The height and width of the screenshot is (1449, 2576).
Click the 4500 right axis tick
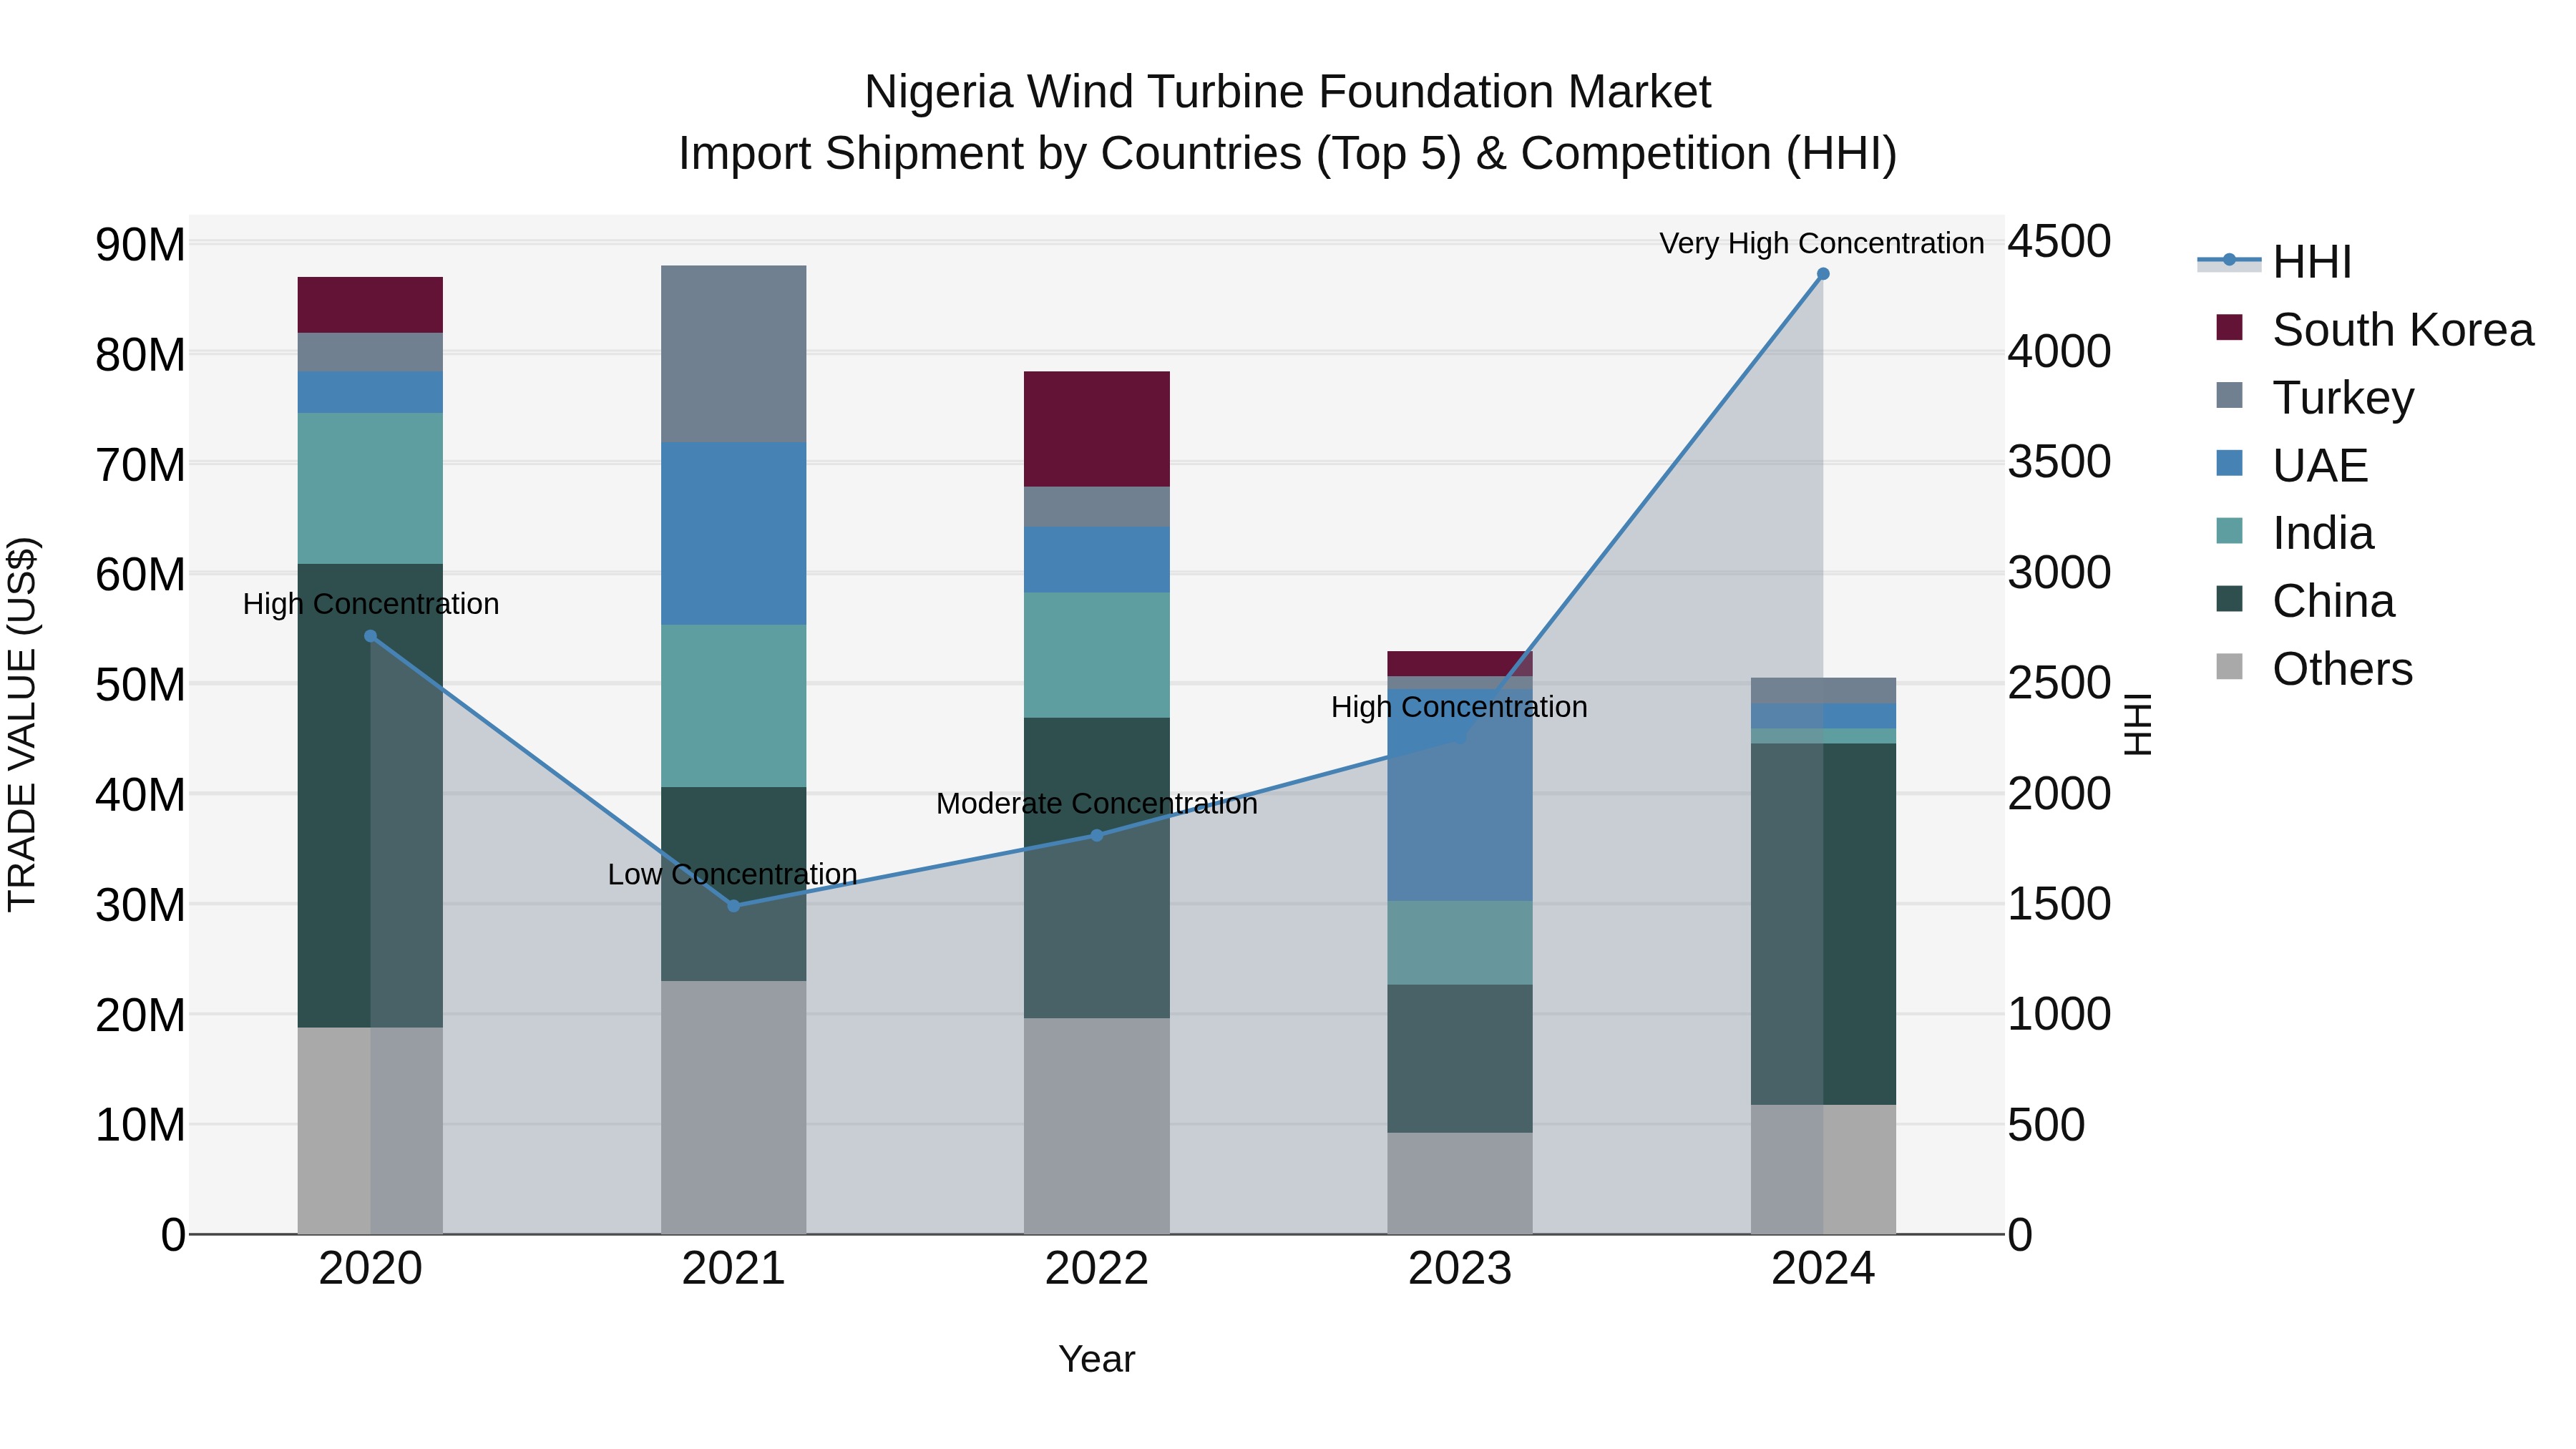(x=2060, y=241)
